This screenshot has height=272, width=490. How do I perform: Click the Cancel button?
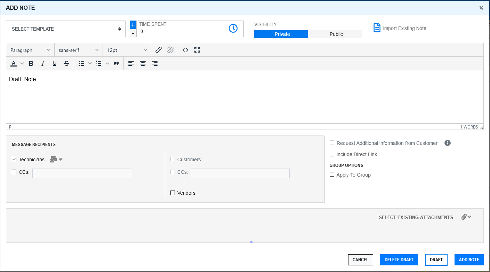(361, 260)
